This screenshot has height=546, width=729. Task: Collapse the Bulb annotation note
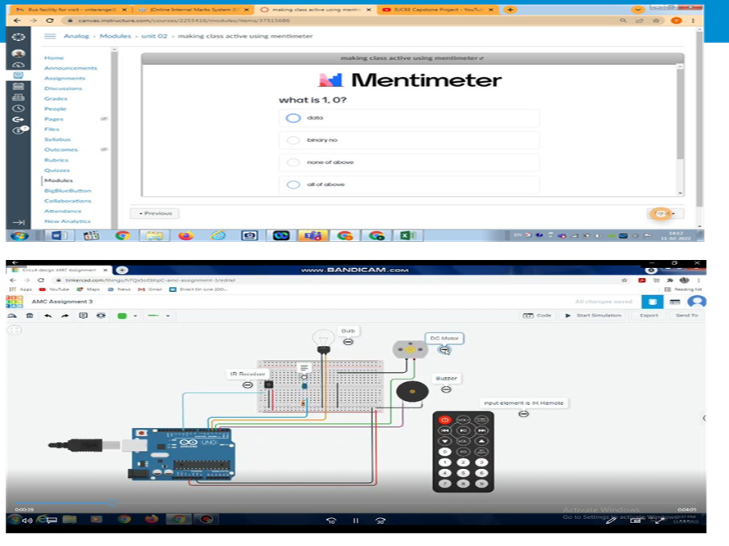[348, 342]
